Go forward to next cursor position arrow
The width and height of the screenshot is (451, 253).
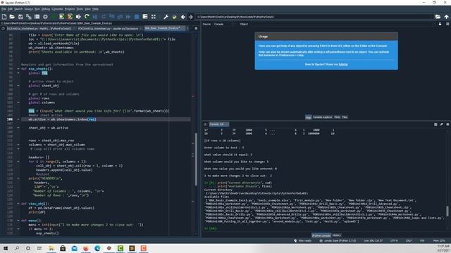(191, 17)
